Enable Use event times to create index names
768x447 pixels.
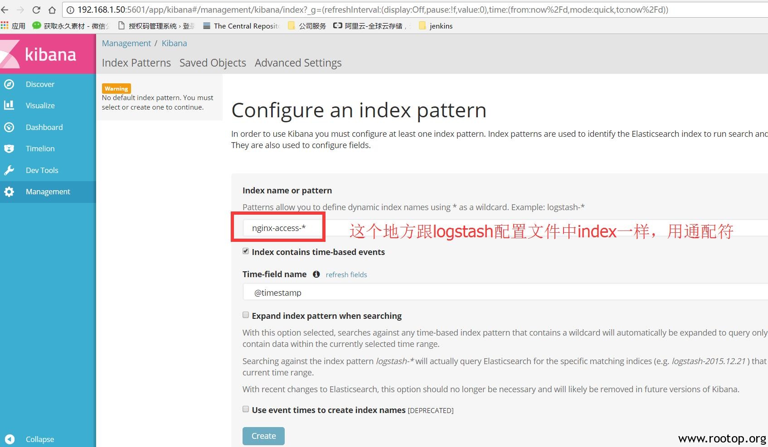[246, 409]
